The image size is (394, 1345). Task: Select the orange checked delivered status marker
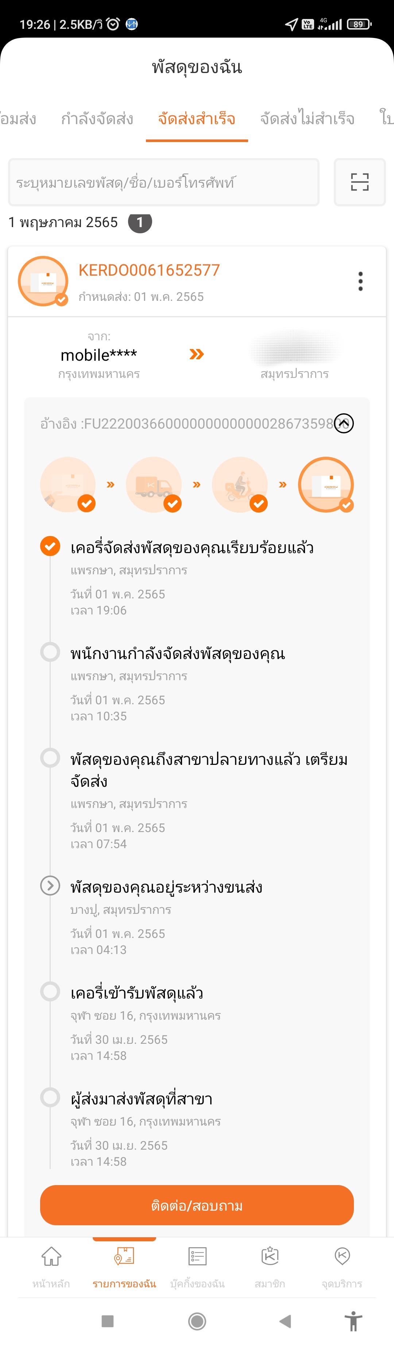[50, 546]
